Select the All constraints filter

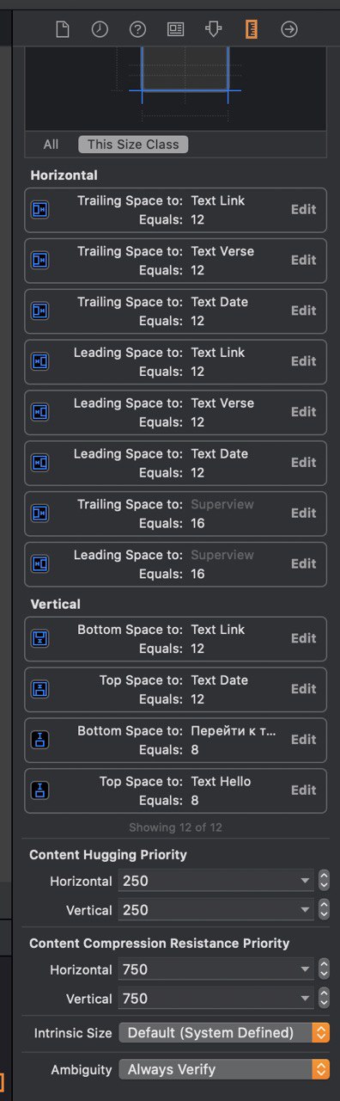[51, 145]
